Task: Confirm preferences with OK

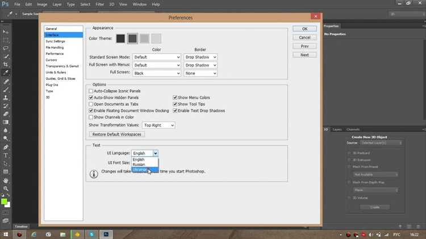Action: 304,29
